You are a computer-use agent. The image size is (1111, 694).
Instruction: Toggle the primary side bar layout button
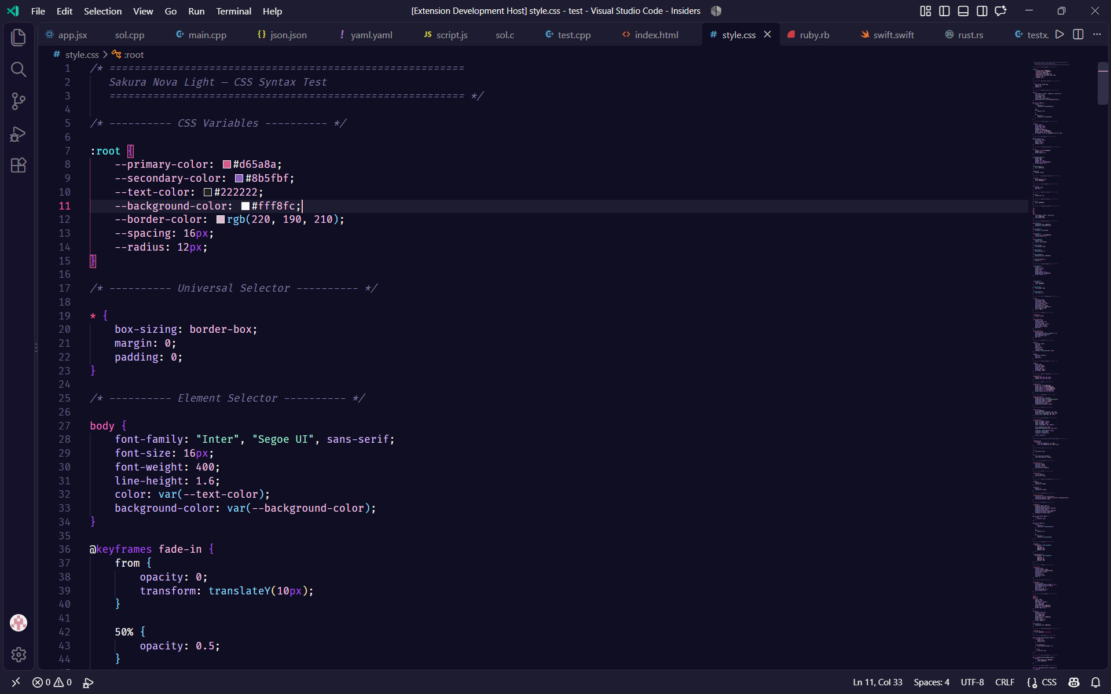pyautogui.click(x=944, y=11)
